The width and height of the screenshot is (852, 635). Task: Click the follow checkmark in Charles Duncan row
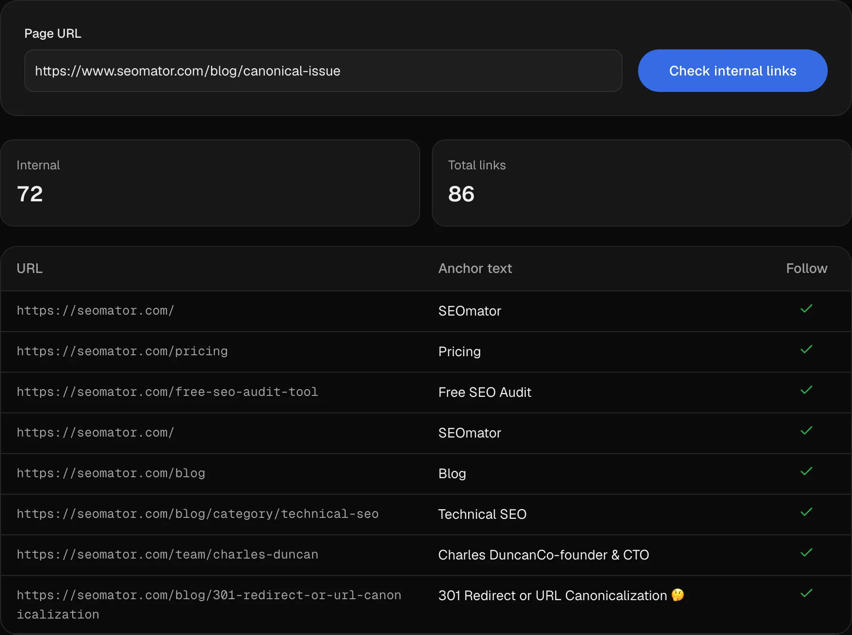click(806, 553)
